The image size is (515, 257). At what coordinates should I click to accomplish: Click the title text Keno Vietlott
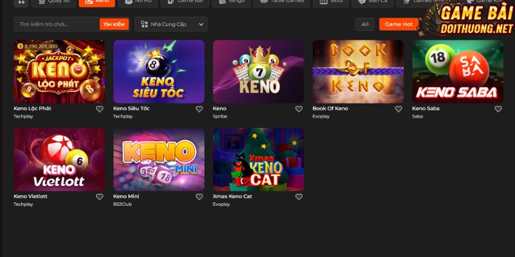point(30,197)
